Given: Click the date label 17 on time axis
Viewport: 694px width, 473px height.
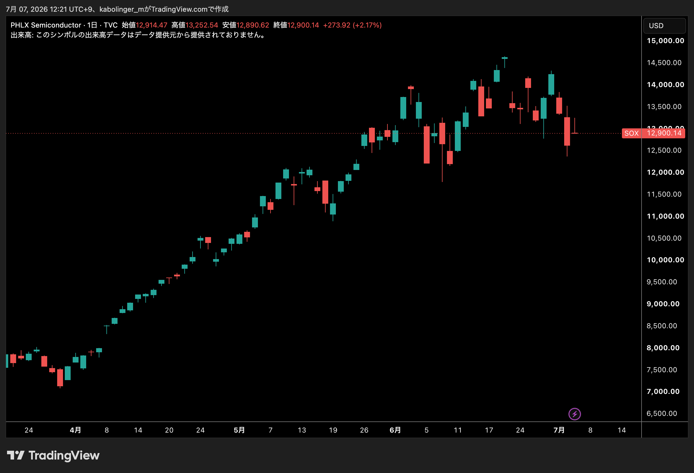Looking at the screenshot, I should (489, 430).
